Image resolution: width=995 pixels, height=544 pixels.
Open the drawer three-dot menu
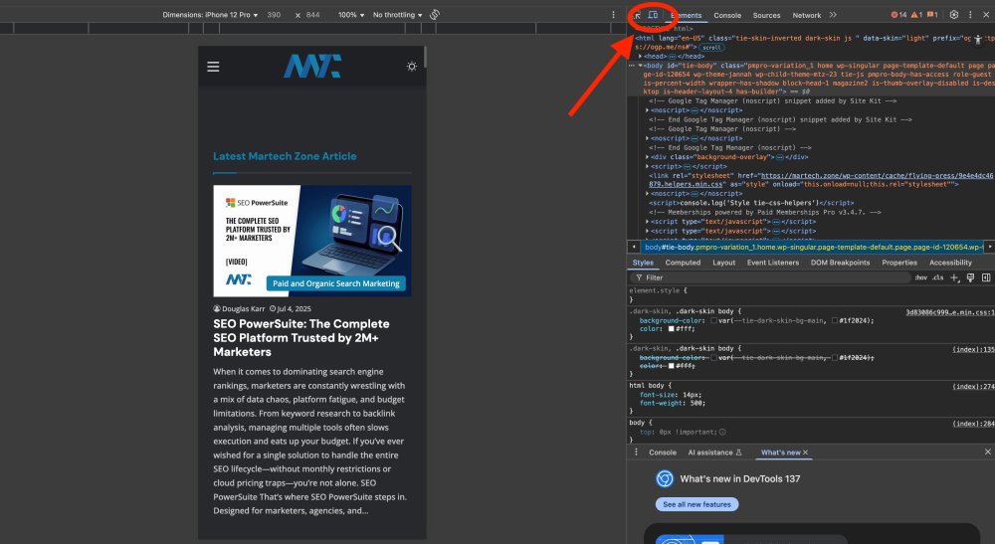point(636,453)
